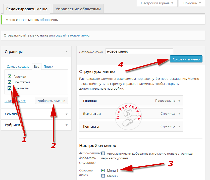The height and width of the screenshot is (180, 210).
Task: Select the Поиск tab
Action: pos(48,66)
